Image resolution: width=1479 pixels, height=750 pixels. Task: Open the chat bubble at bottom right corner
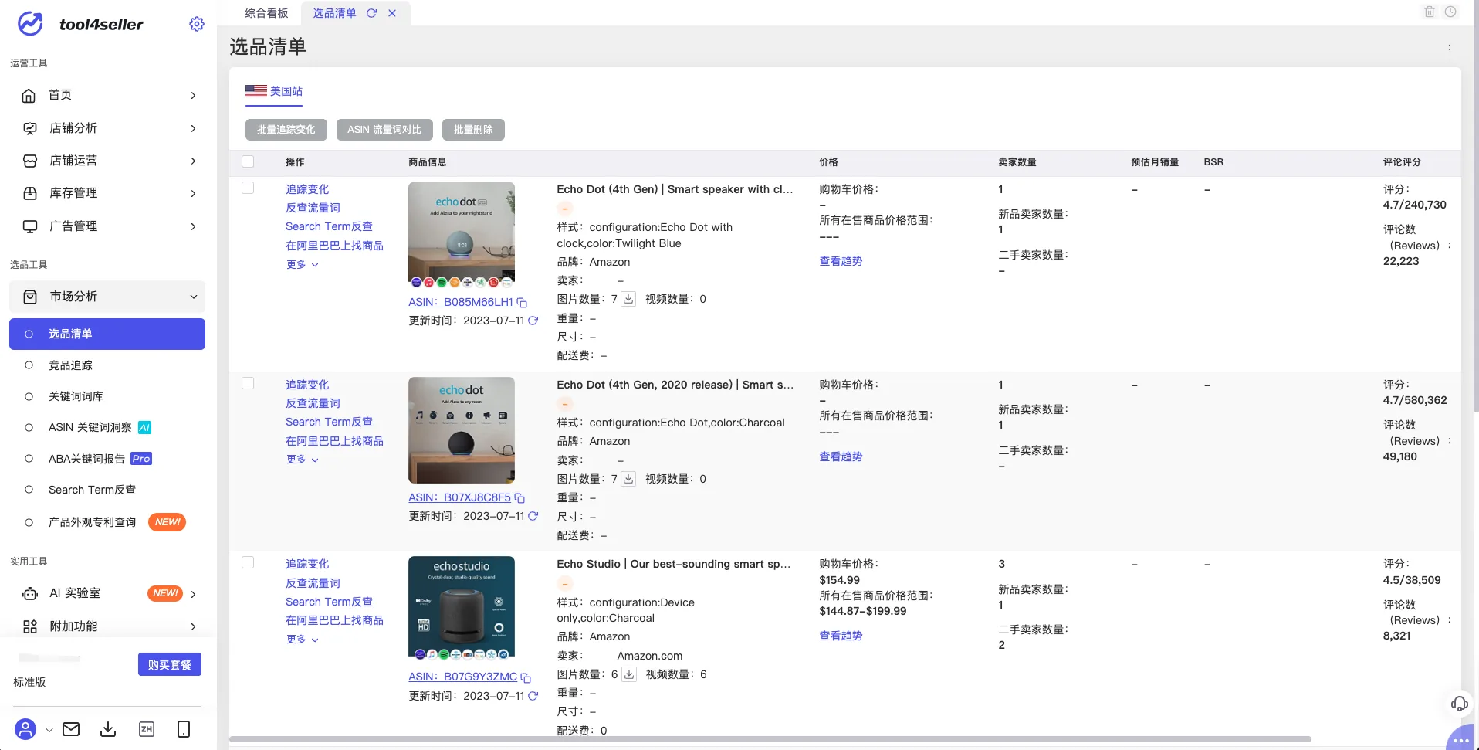pyautogui.click(x=1461, y=739)
